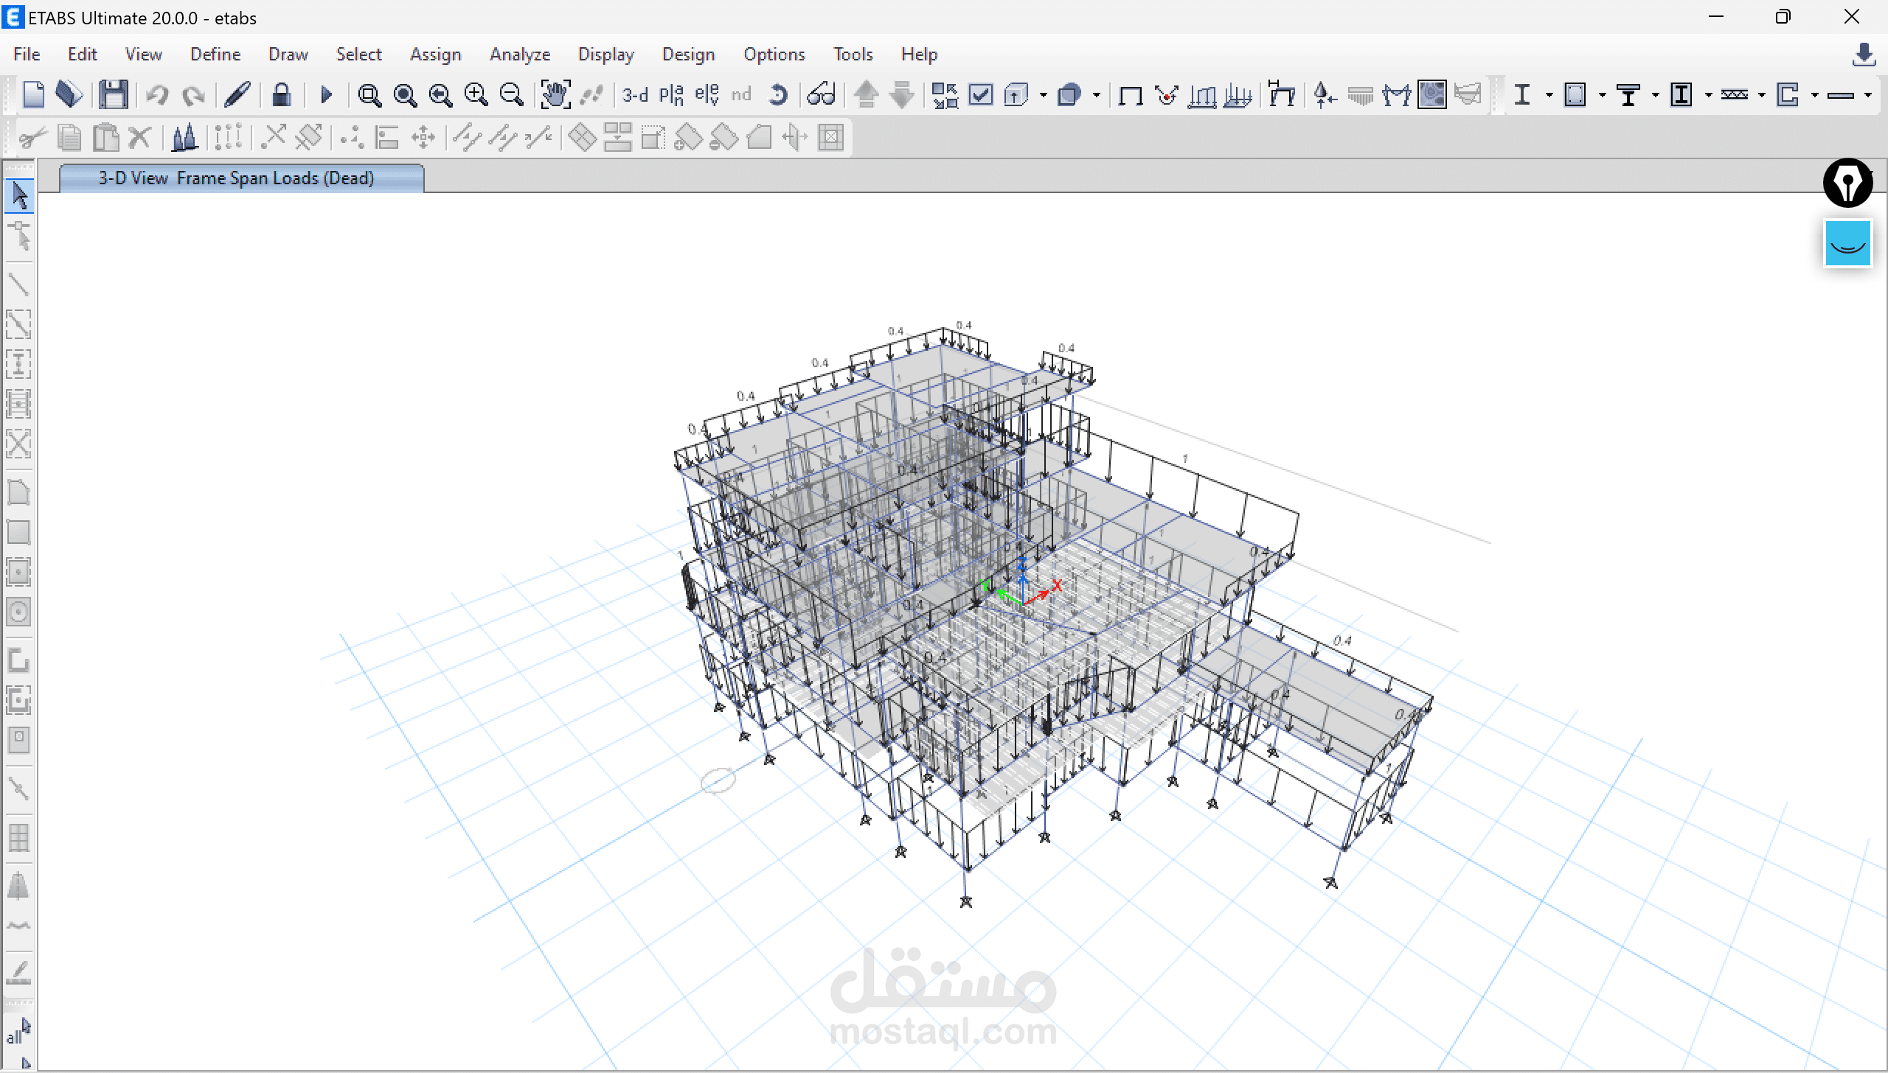This screenshot has width=1888, height=1073.
Task: Expand the channel section design dropdown
Action: pyautogui.click(x=1815, y=95)
